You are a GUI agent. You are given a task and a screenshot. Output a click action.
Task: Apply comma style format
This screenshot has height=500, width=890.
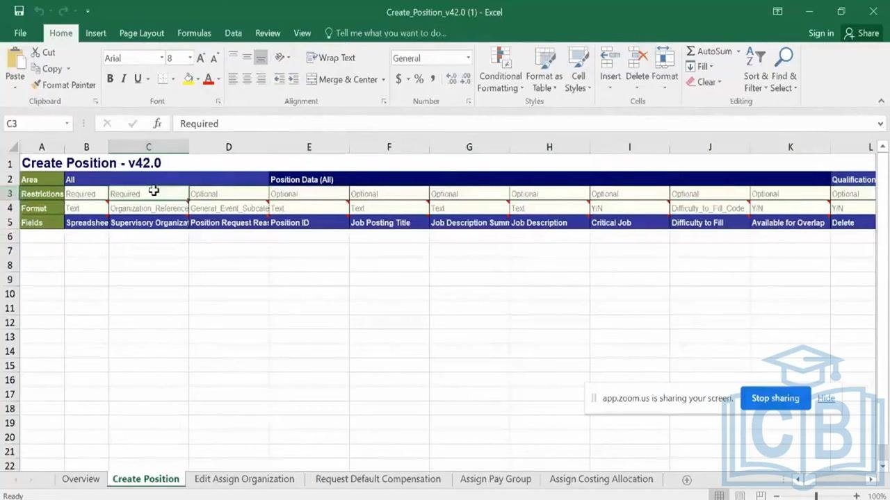[432, 79]
